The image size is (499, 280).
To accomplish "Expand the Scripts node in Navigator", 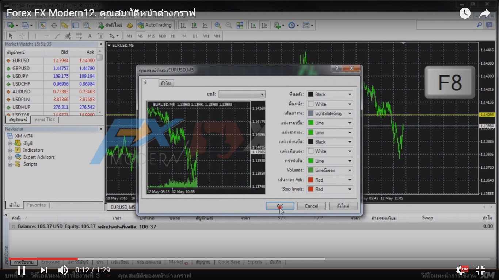I will 10,164.
